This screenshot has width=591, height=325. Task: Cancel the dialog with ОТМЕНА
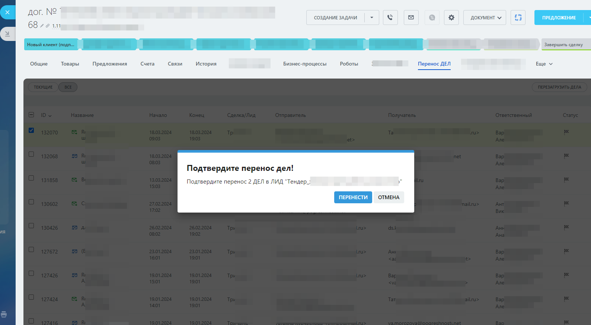[389, 197]
